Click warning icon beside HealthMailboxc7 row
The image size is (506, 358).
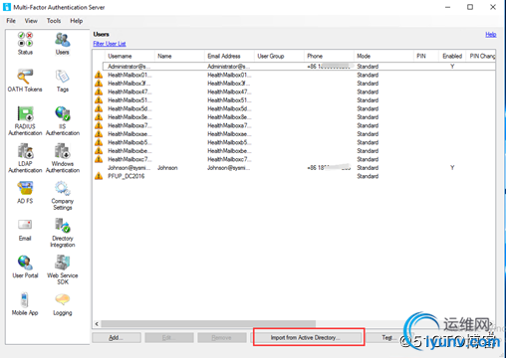point(99,159)
